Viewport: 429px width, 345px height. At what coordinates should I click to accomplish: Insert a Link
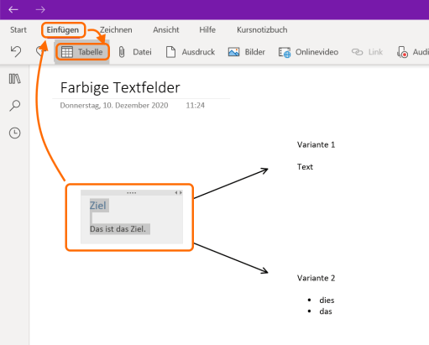click(367, 52)
